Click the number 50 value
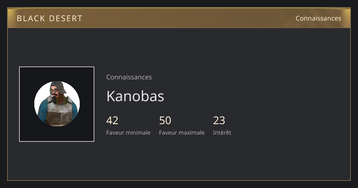Image resolution: width=358 pixels, height=188 pixels. point(165,121)
